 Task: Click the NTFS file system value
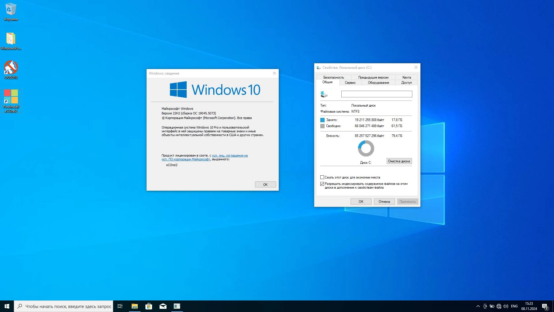(355, 112)
